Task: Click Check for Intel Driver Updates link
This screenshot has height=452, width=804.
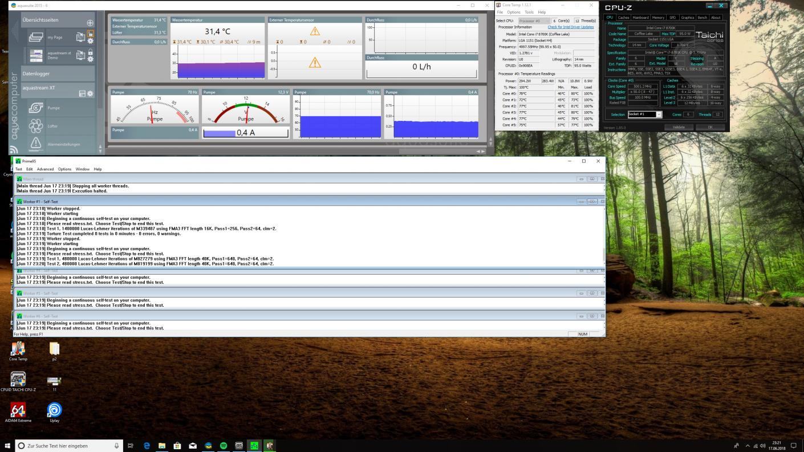Action: pos(571,27)
